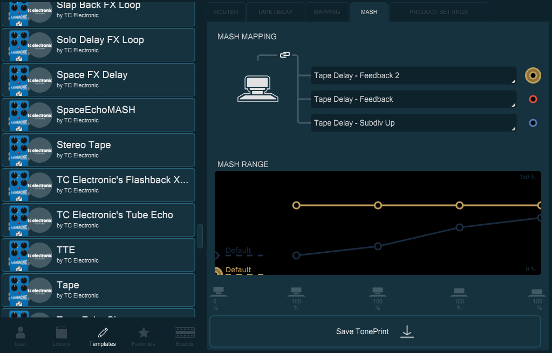
Task: Click the Save TonePrint download arrow icon
Action: [407, 331]
